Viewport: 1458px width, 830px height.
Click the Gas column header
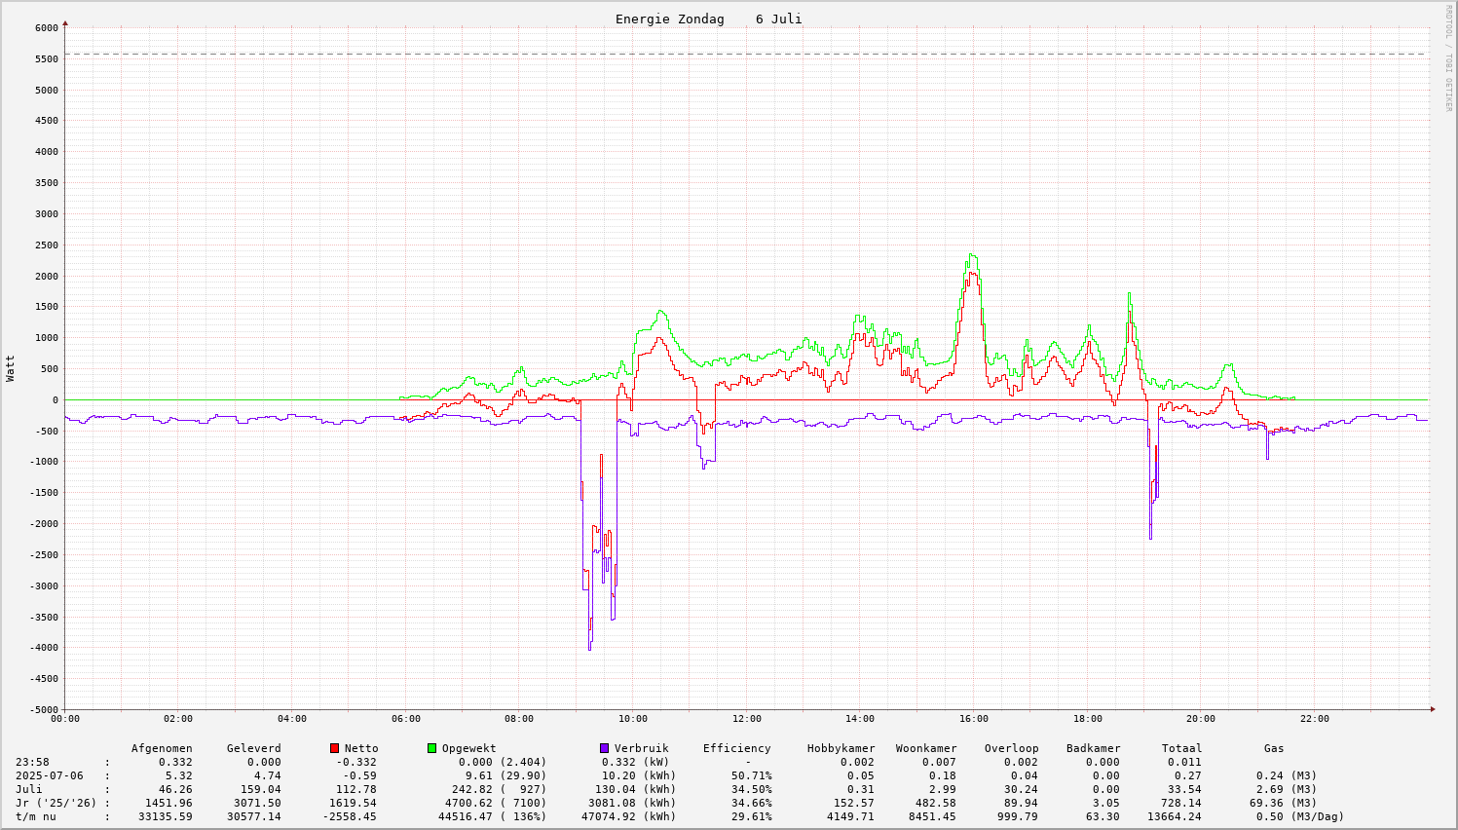pyautogui.click(x=1274, y=748)
